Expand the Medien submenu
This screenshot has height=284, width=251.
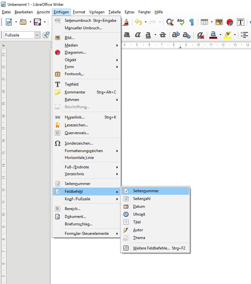tap(86, 45)
